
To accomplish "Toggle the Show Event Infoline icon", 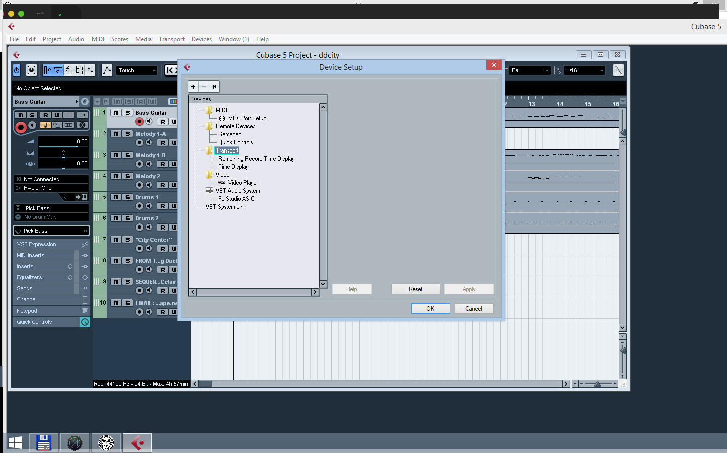I will [x=58, y=70].
